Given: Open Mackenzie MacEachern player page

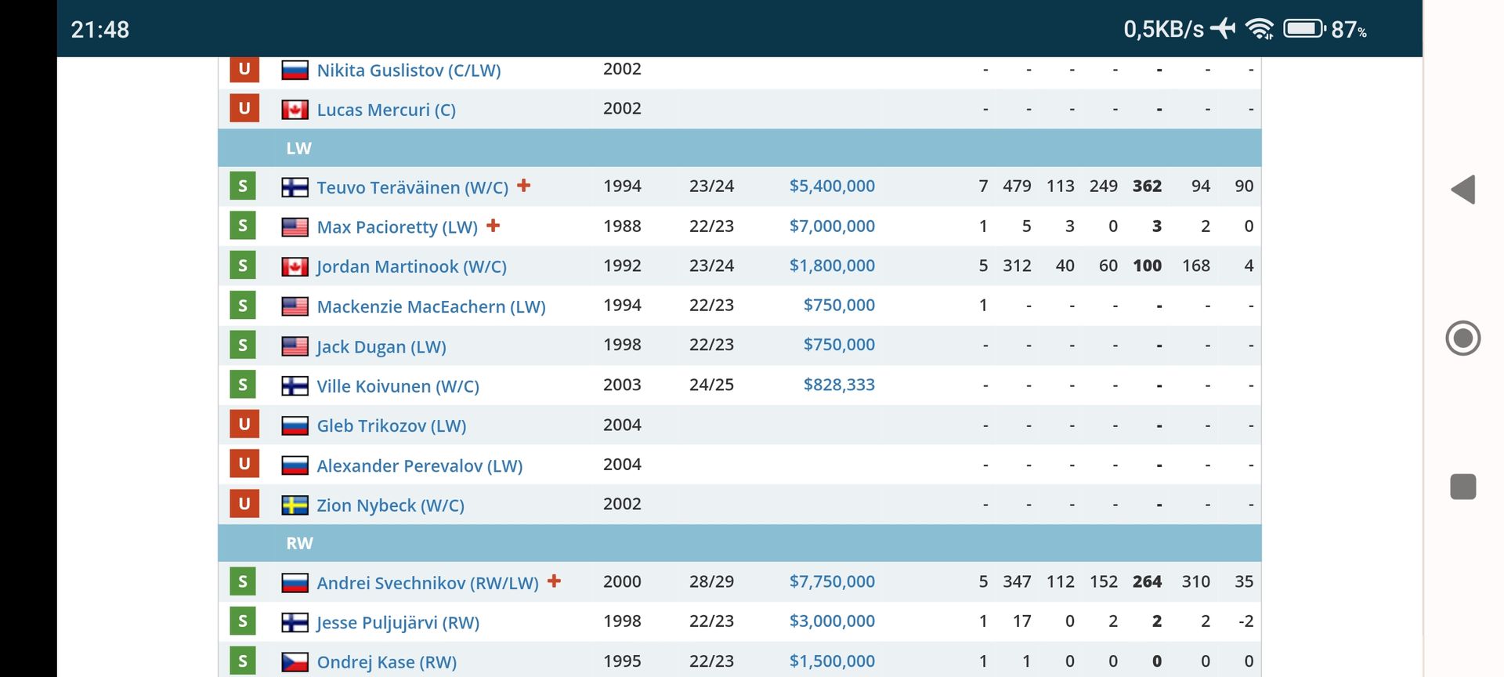Looking at the screenshot, I should click(x=431, y=306).
